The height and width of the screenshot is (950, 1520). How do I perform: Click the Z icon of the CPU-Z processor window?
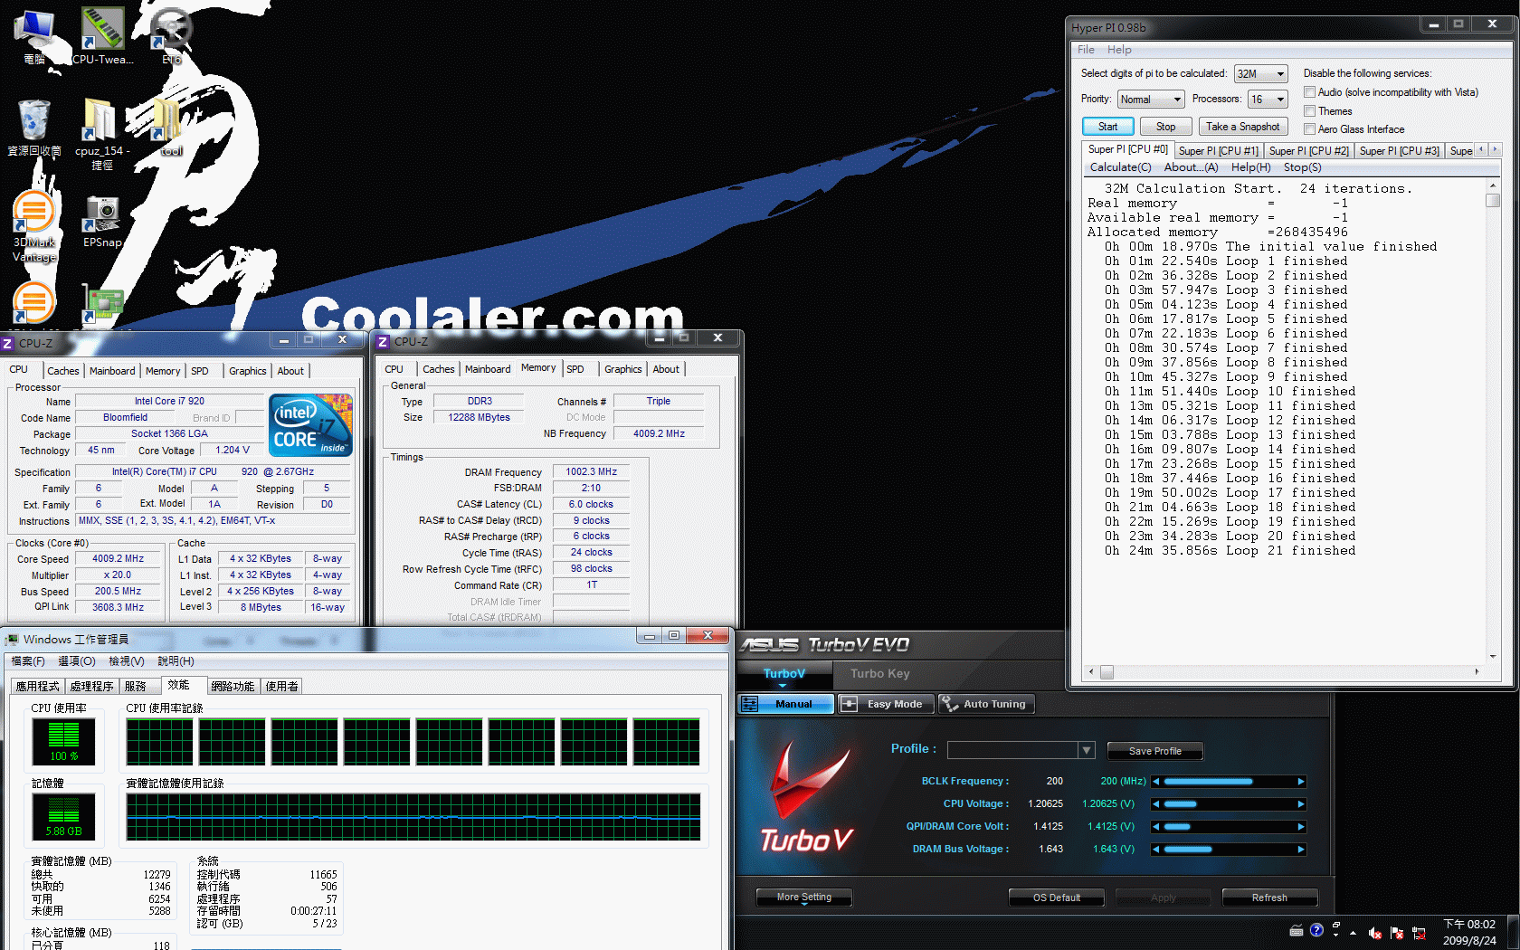7,343
